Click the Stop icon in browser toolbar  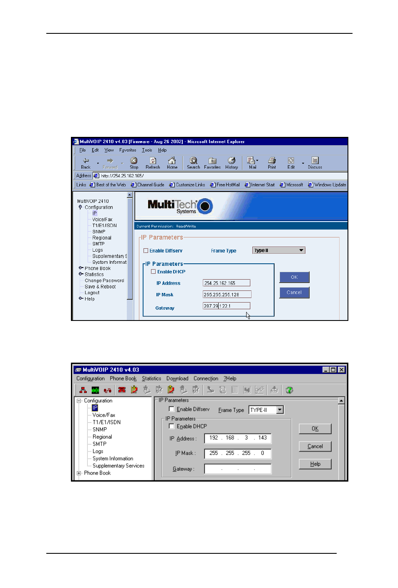click(134, 161)
